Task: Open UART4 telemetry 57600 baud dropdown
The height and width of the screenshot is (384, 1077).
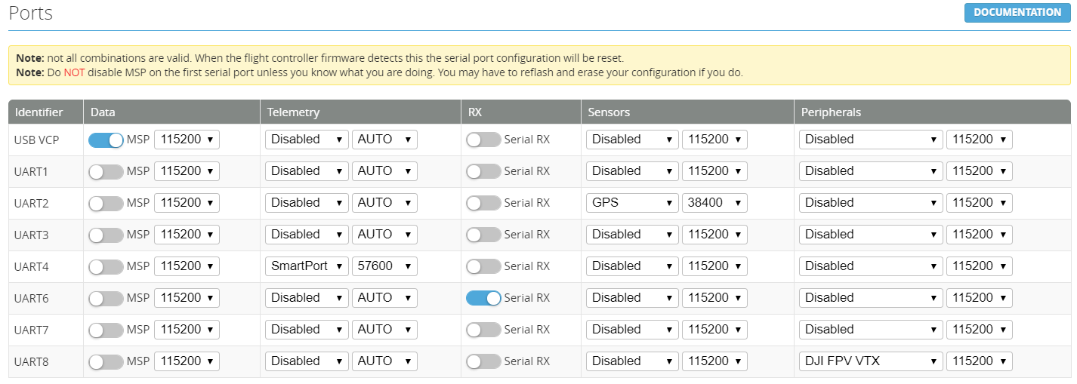Action: click(x=384, y=266)
